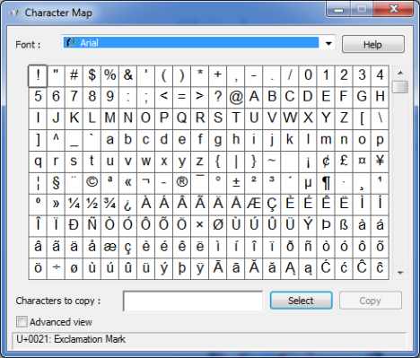Click the Select button
The width and height of the screenshot is (420, 358).
pyautogui.click(x=301, y=301)
